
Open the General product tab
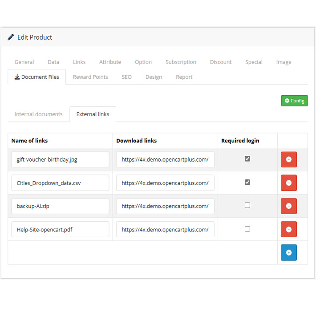24,62
